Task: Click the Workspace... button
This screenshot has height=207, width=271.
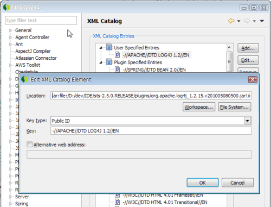Action: [199, 107]
